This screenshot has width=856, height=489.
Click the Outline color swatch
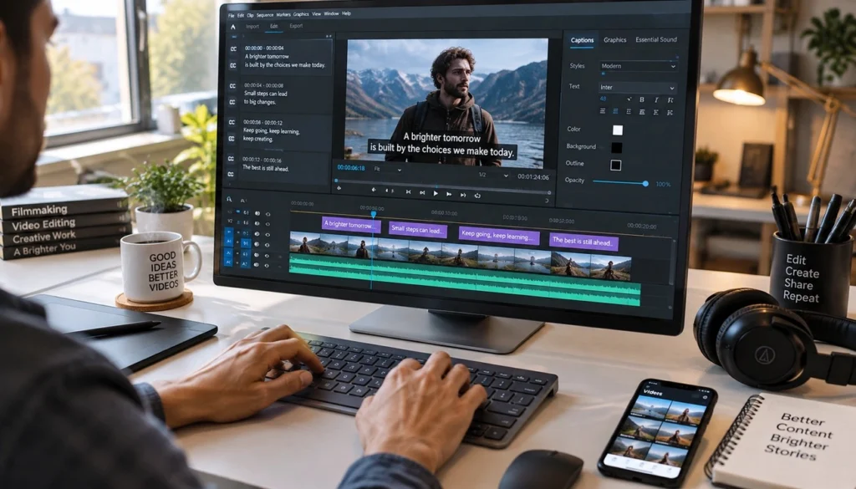point(615,165)
